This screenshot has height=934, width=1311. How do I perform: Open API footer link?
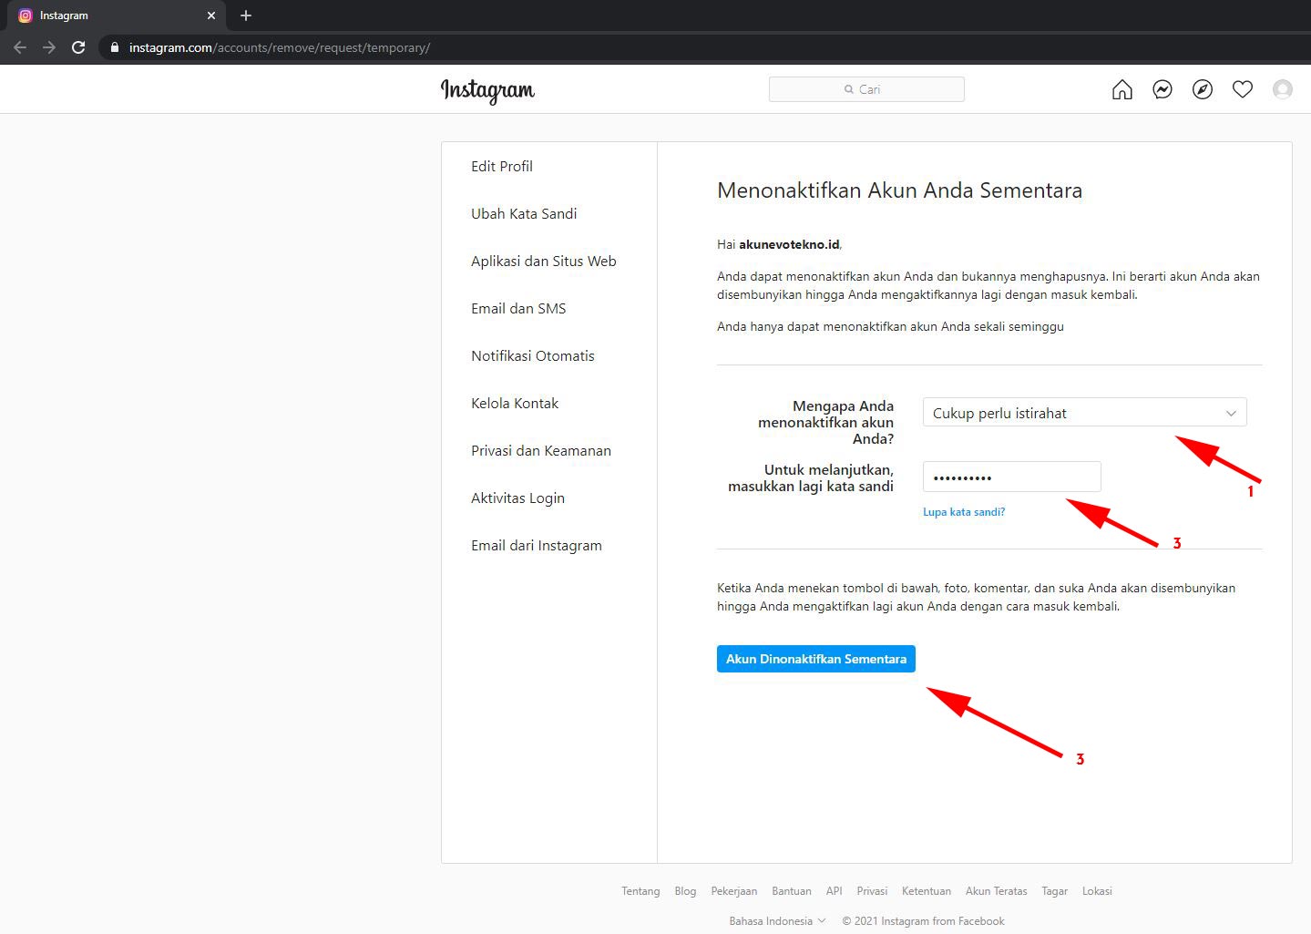(835, 891)
